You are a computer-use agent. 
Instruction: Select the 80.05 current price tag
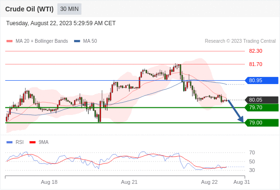pos(261,100)
